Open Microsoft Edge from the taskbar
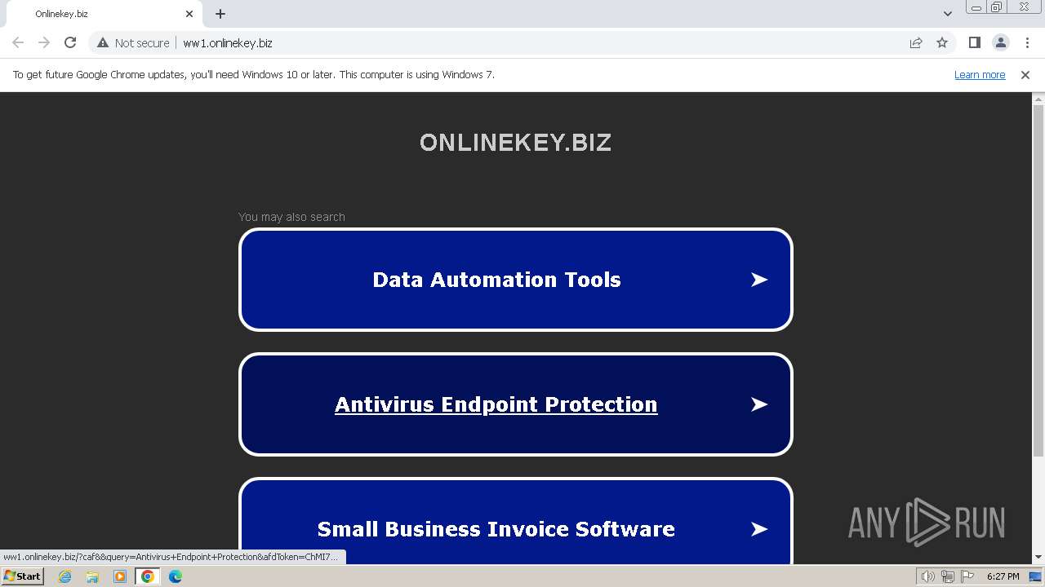 click(176, 576)
